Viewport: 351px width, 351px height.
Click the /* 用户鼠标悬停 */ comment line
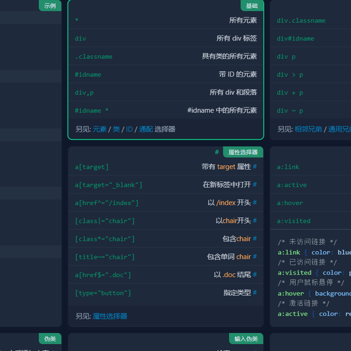point(311,283)
